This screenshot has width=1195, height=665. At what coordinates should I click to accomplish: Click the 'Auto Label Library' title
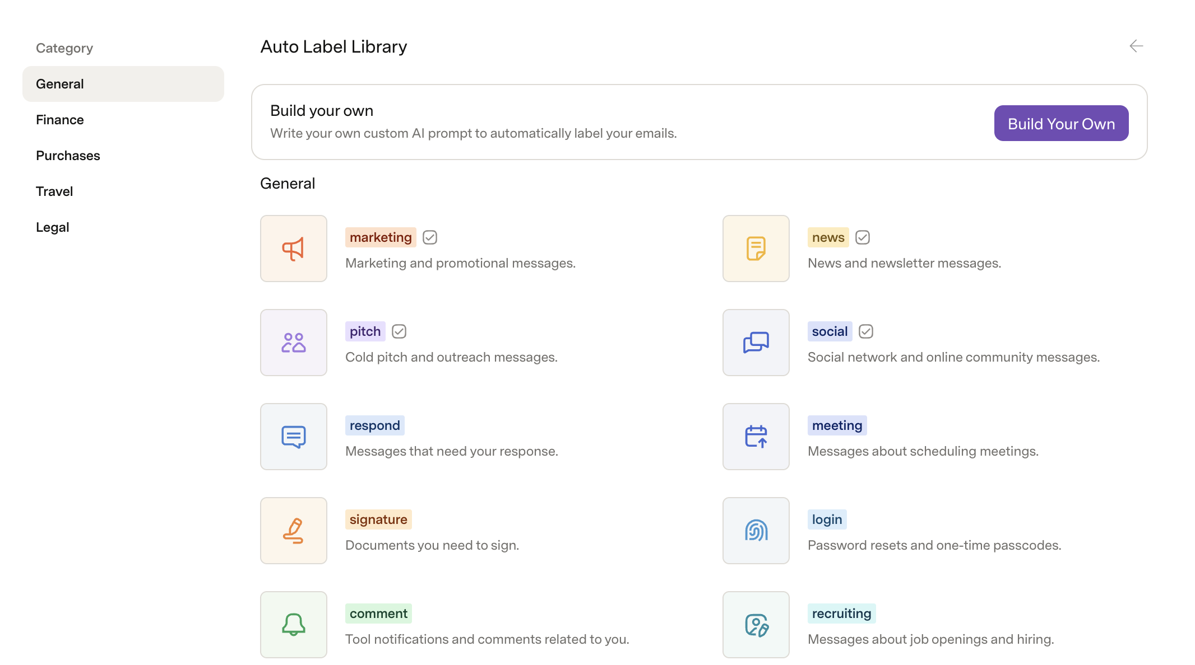point(334,46)
